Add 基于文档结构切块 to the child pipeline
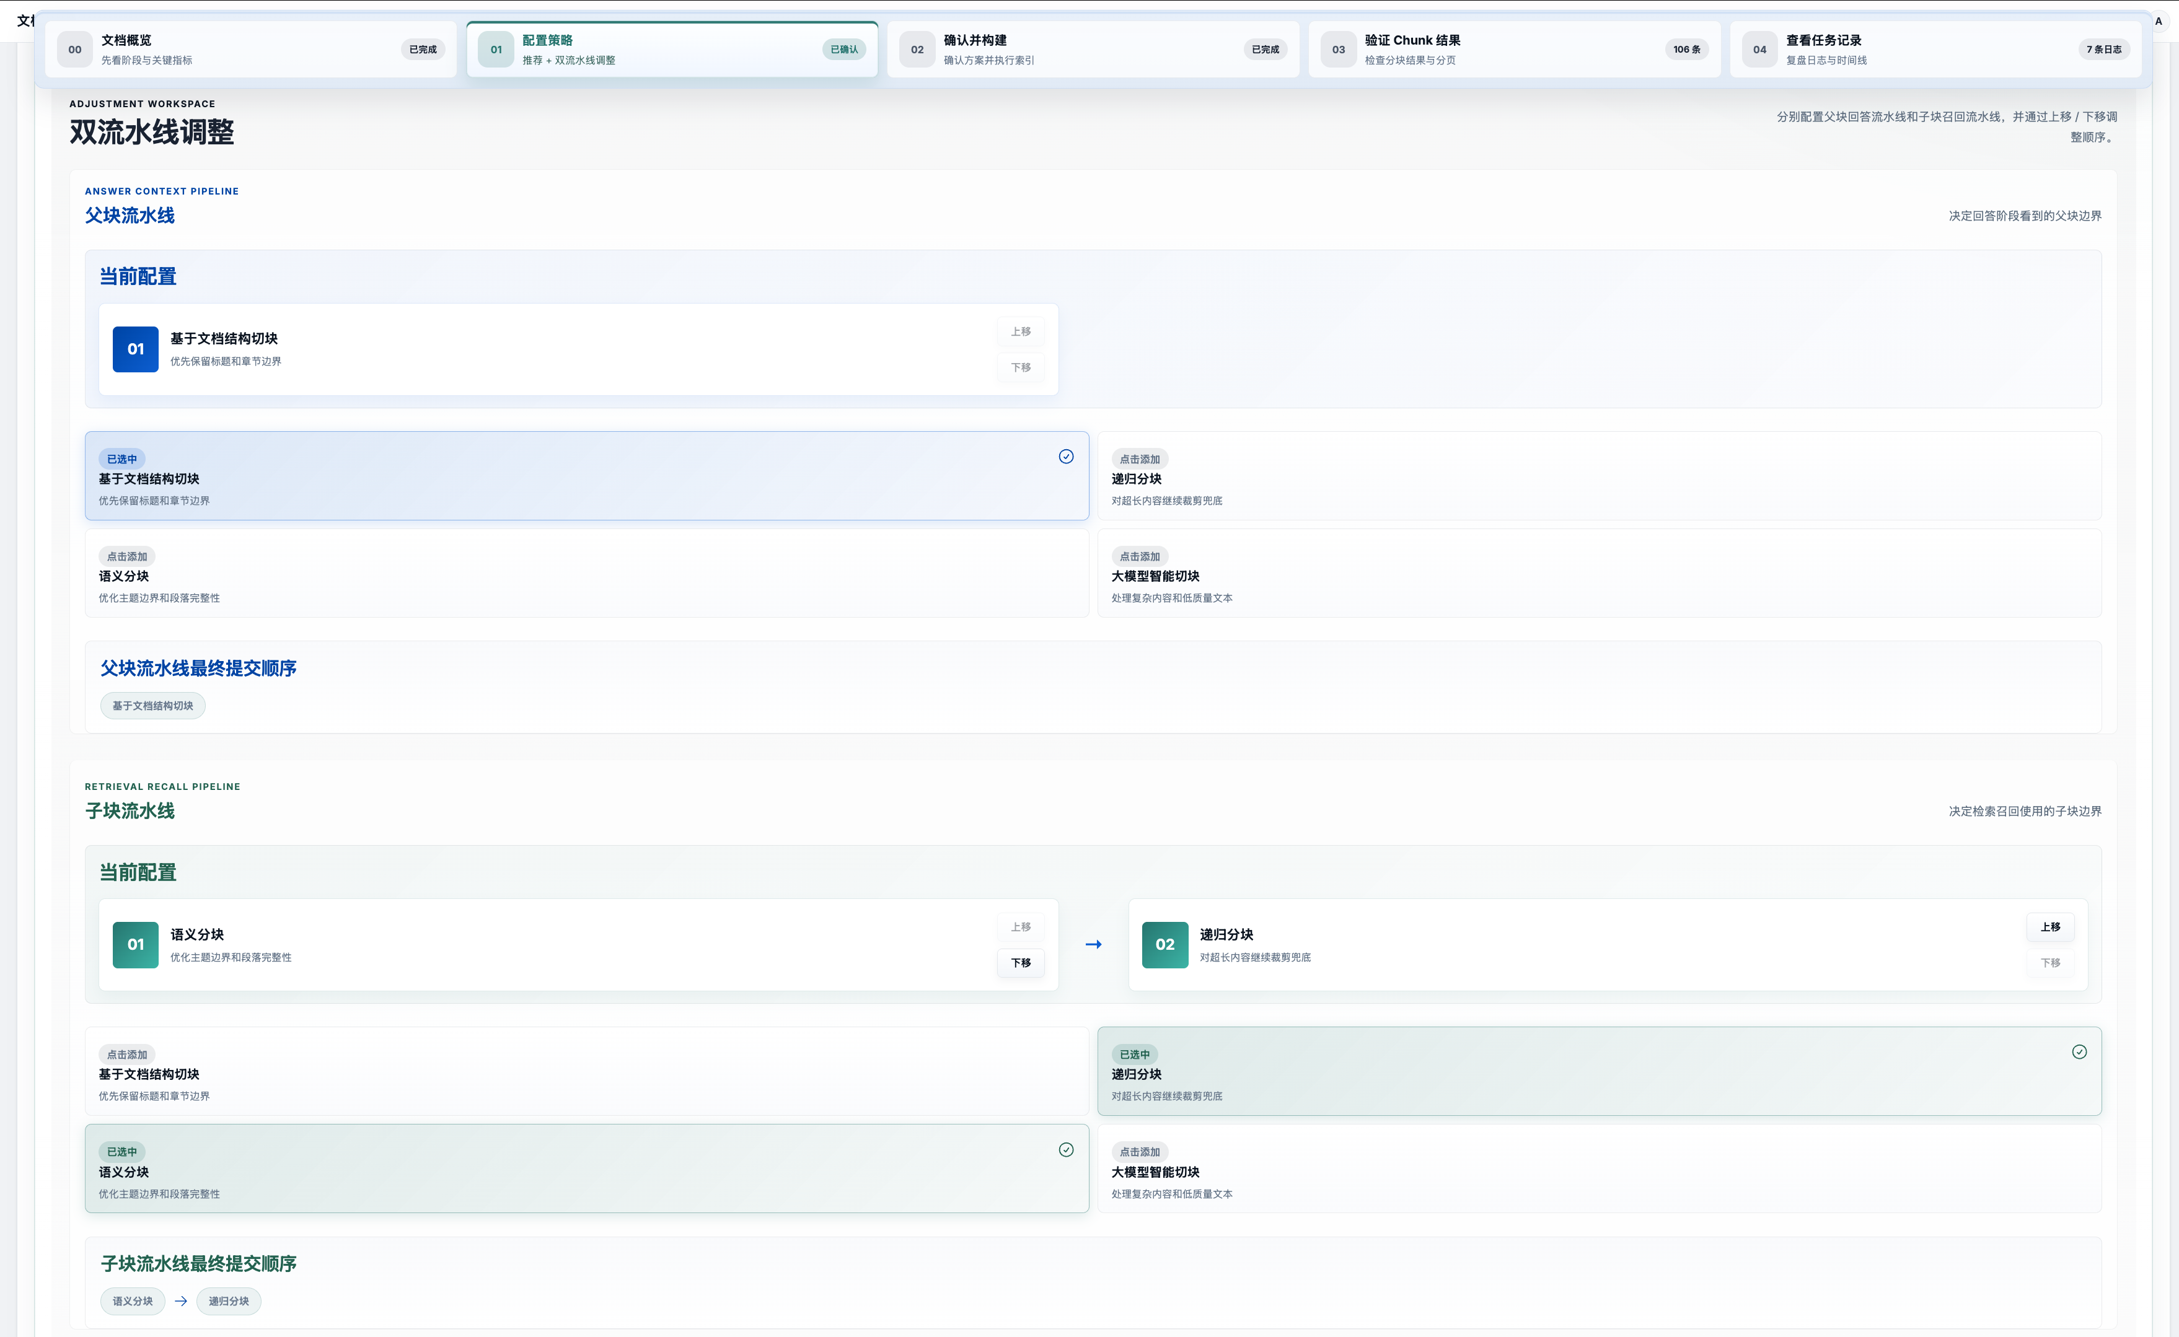2179x1337 pixels. 586,1072
